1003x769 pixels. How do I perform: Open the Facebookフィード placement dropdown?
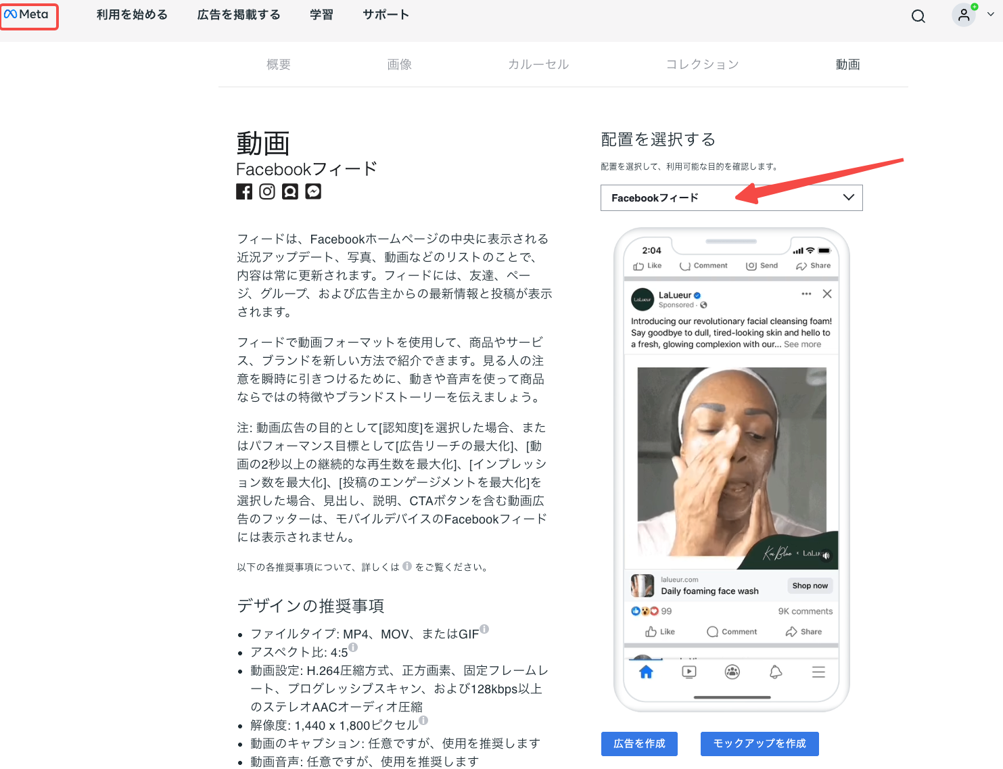coord(731,197)
